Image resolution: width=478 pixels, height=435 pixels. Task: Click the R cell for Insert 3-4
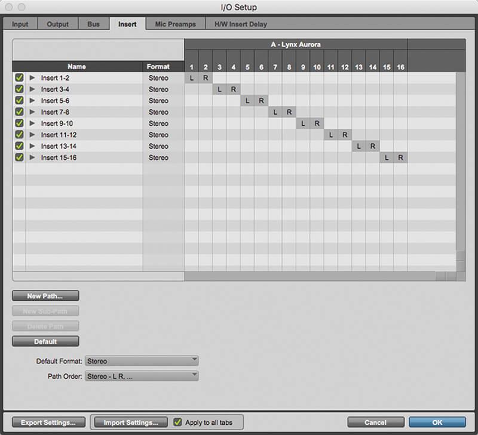click(x=234, y=90)
